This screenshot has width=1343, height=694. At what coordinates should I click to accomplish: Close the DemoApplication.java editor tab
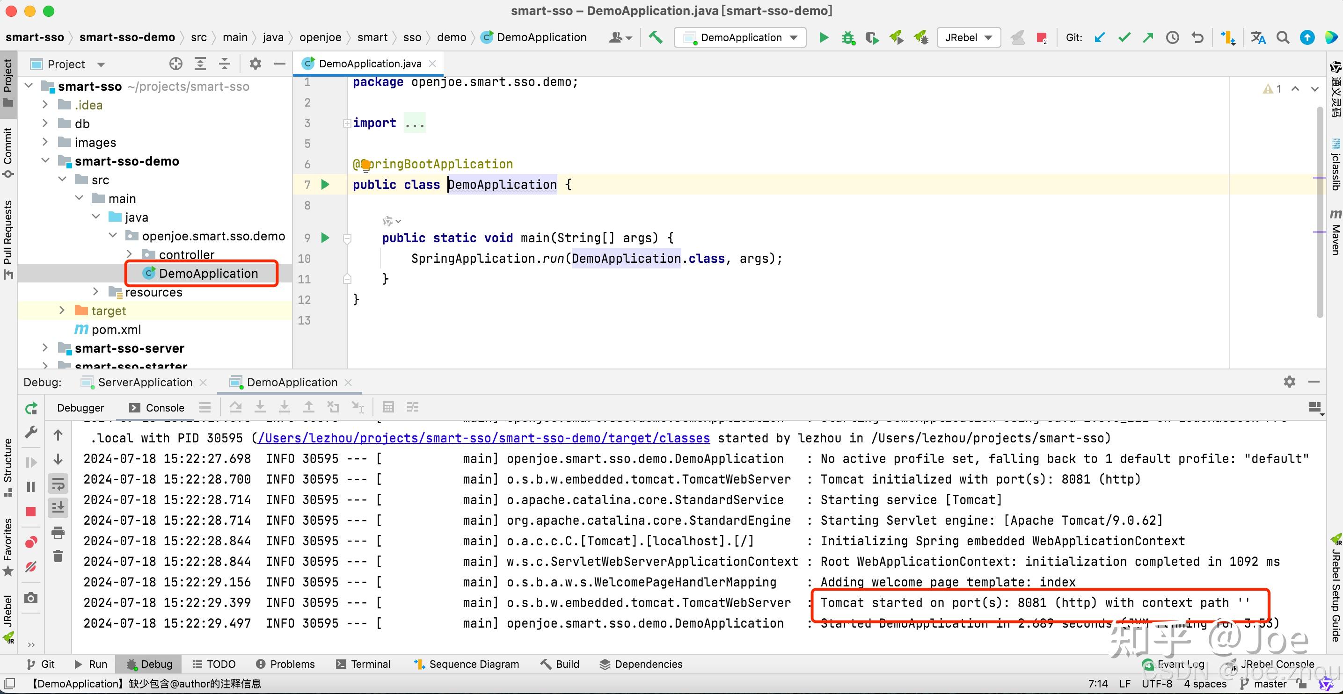tap(432, 64)
